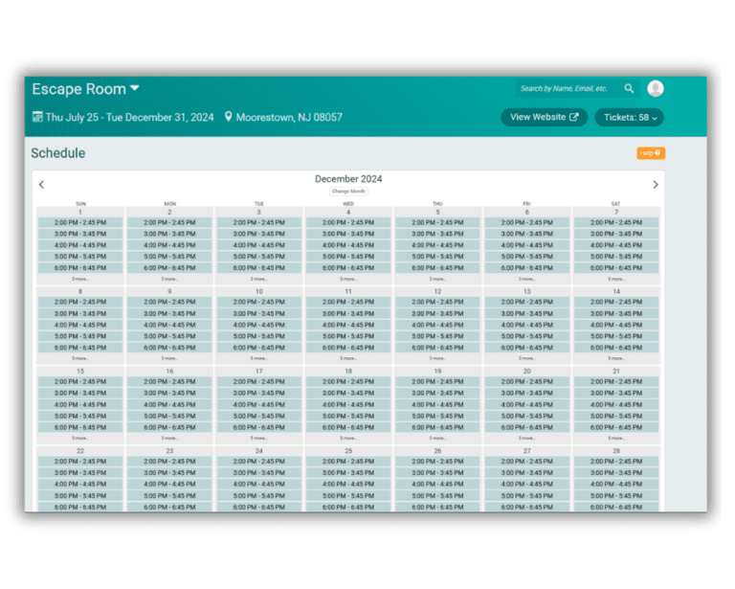Expand '3 more' under December 7
The image size is (735, 589).
tap(616, 279)
